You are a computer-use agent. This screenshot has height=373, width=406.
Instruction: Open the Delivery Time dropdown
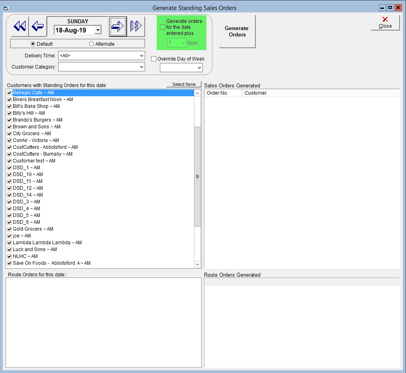click(141, 55)
